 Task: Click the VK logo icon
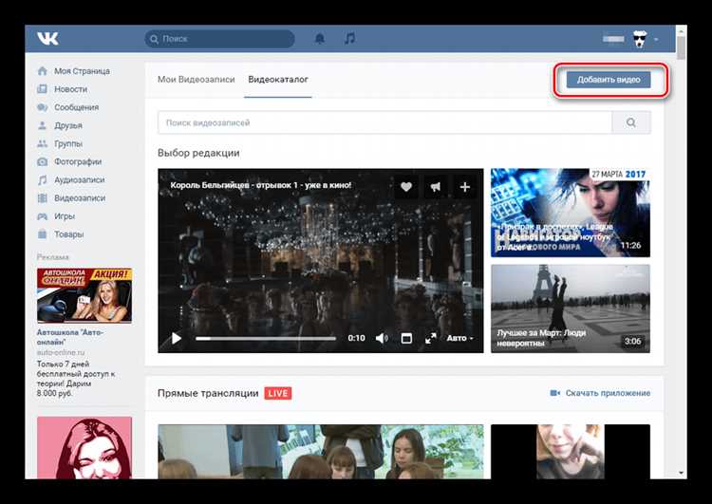pyautogui.click(x=47, y=39)
